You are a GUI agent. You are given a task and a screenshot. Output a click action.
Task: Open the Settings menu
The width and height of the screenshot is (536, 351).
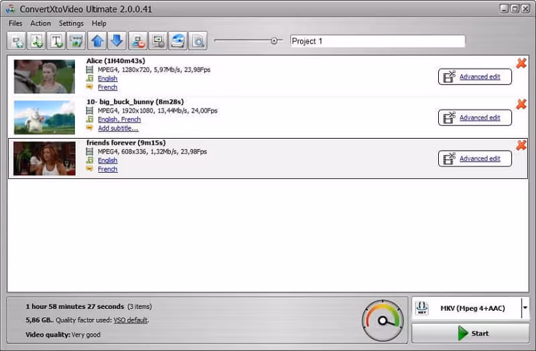click(71, 23)
